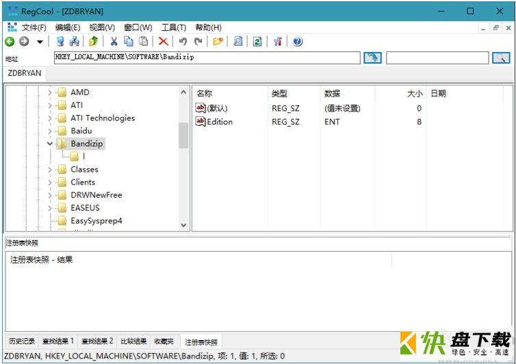Screen dimensions: 516x364
Task: Click the tree scrollbar down arrow
Action: coord(183,225)
